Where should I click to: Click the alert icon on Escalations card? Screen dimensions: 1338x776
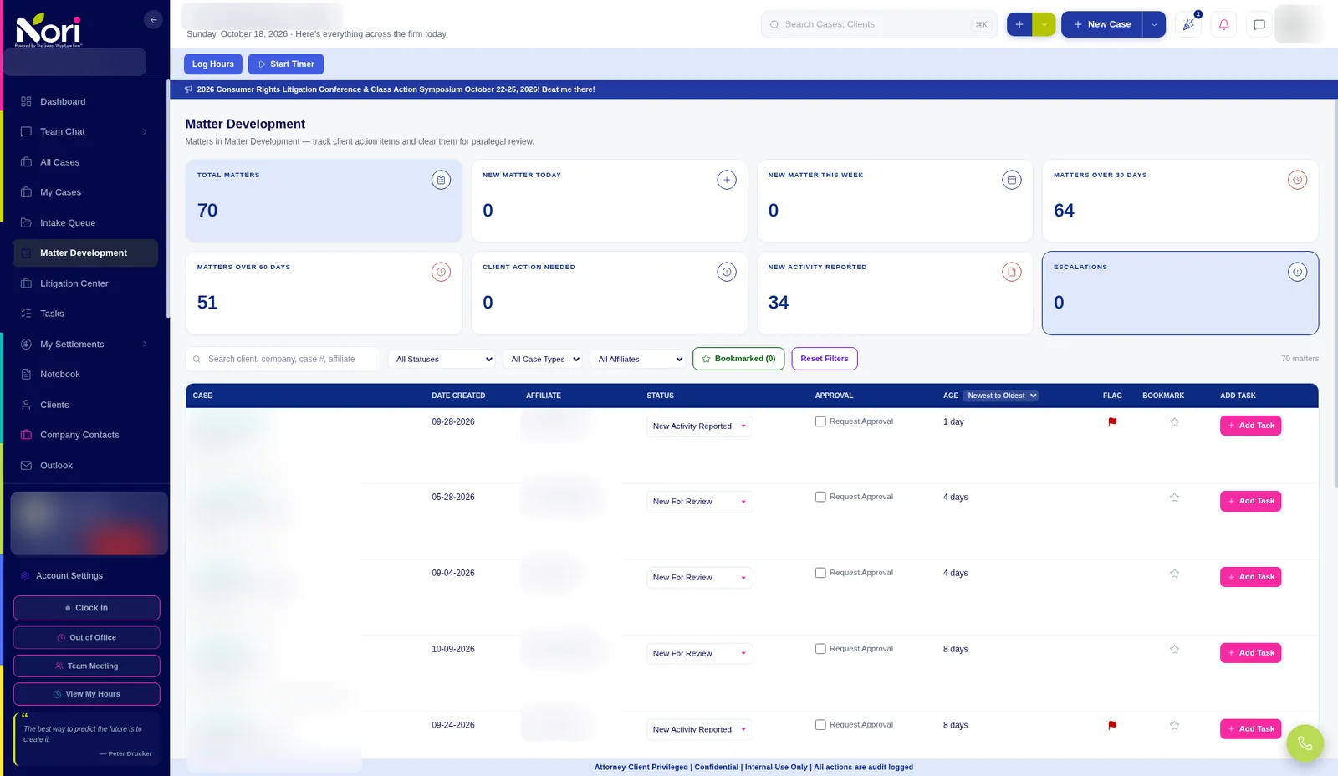(1297, 272)
